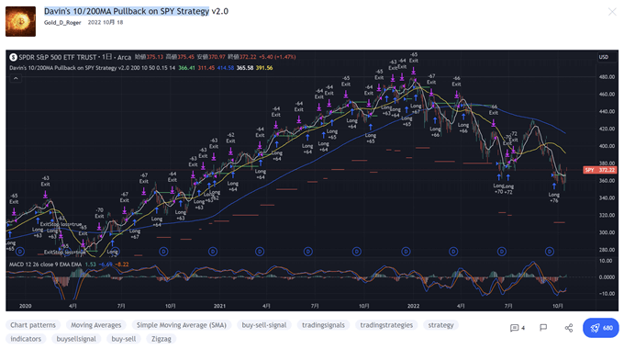The height and width of the screenshot is (349, 624).
Task: Click the 2022 date axis label
Action: pos(413,306)
